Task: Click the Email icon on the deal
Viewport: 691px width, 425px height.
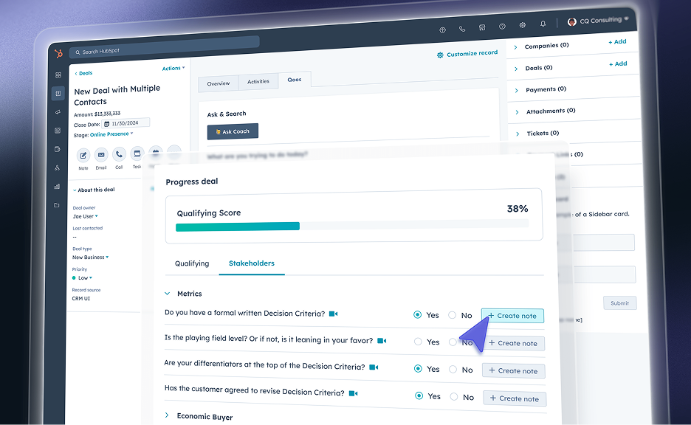Action: [101, 155]
